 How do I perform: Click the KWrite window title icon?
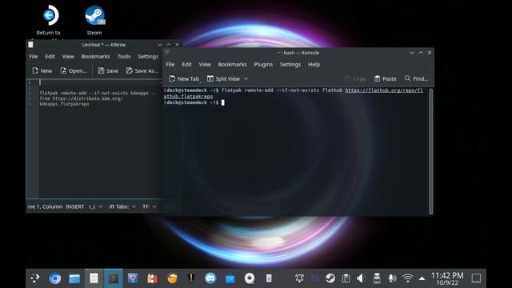(x=30, y=45)
